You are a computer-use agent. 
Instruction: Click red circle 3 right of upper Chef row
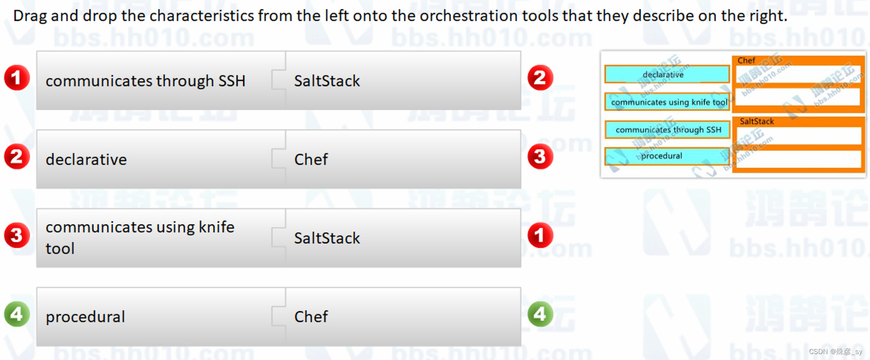(540, 157)
